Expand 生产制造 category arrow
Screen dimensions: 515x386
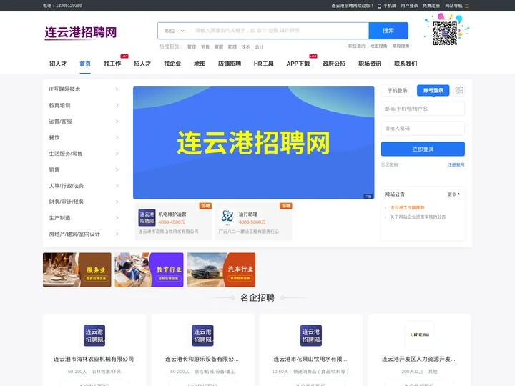coord(117,218)
